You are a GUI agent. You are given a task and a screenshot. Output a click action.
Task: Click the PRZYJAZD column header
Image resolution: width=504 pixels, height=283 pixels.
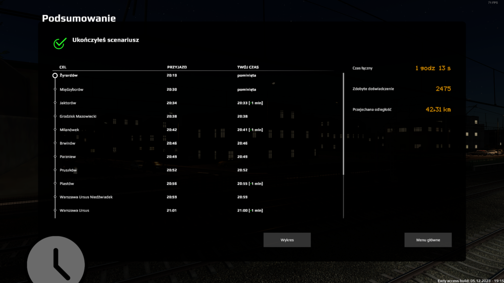[x=177, y=67]
